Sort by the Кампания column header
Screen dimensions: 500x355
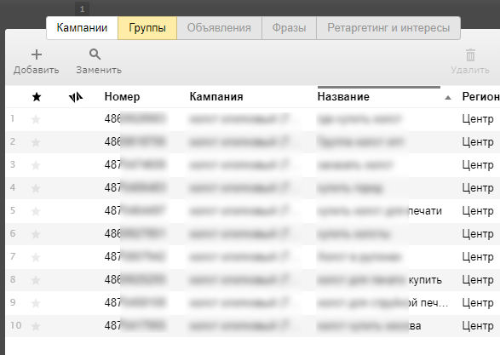[x=216, y=96]
